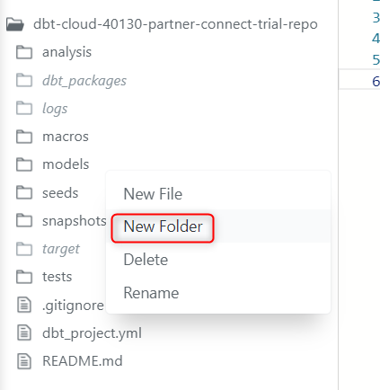Viewport: 380px width, 390px height.
Task: Open the target folder
Action: pyautogui.click(x=61, y=249)
